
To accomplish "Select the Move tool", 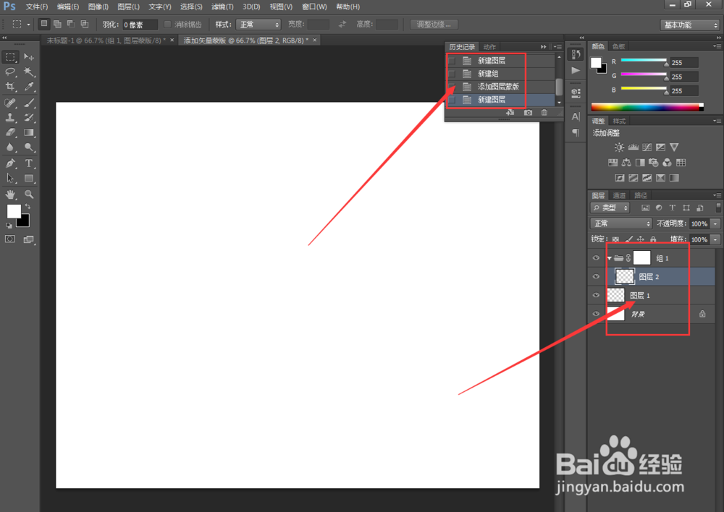I will (29, 57).
